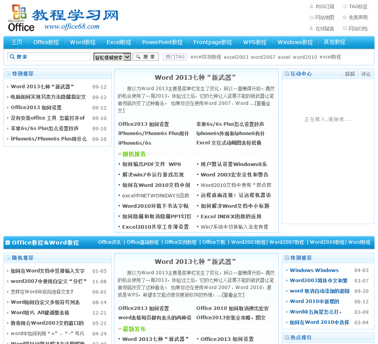Switch to the 踩踩 tab
This screenshot has width=378, height=344.
[x=350, y=74]
